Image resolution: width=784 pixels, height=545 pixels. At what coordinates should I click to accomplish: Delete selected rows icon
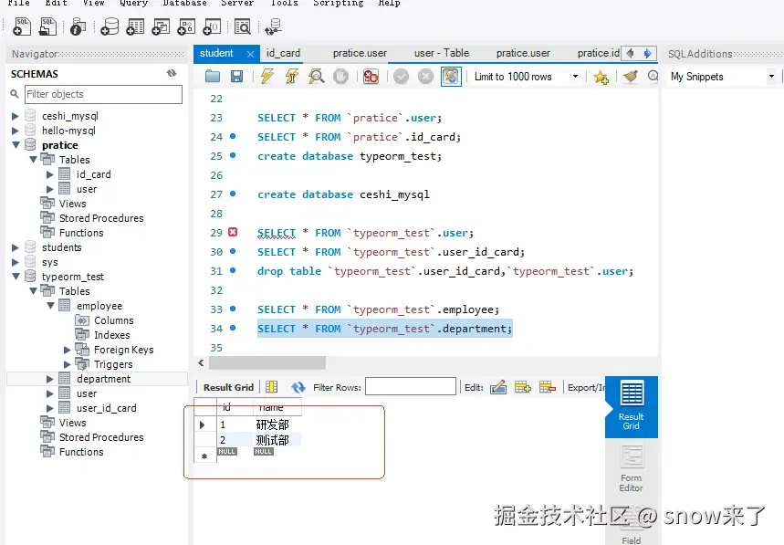[x=547, y=387]
